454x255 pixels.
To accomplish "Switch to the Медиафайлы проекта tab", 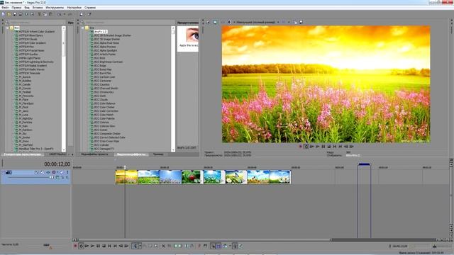I will coord(94,154).
